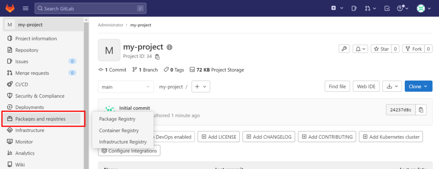The image size is (439, 169).
Task: Expand the notification bell dropdown
Action: [360, 49]
